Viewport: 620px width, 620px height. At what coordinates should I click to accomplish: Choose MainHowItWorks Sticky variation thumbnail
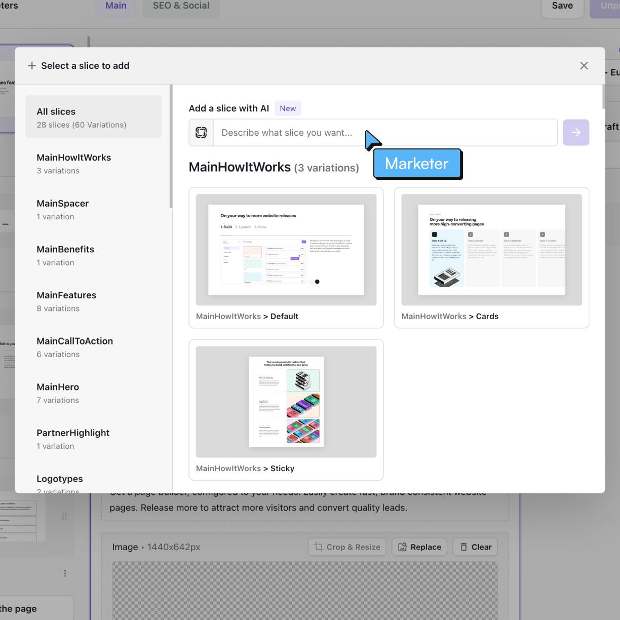286,402
